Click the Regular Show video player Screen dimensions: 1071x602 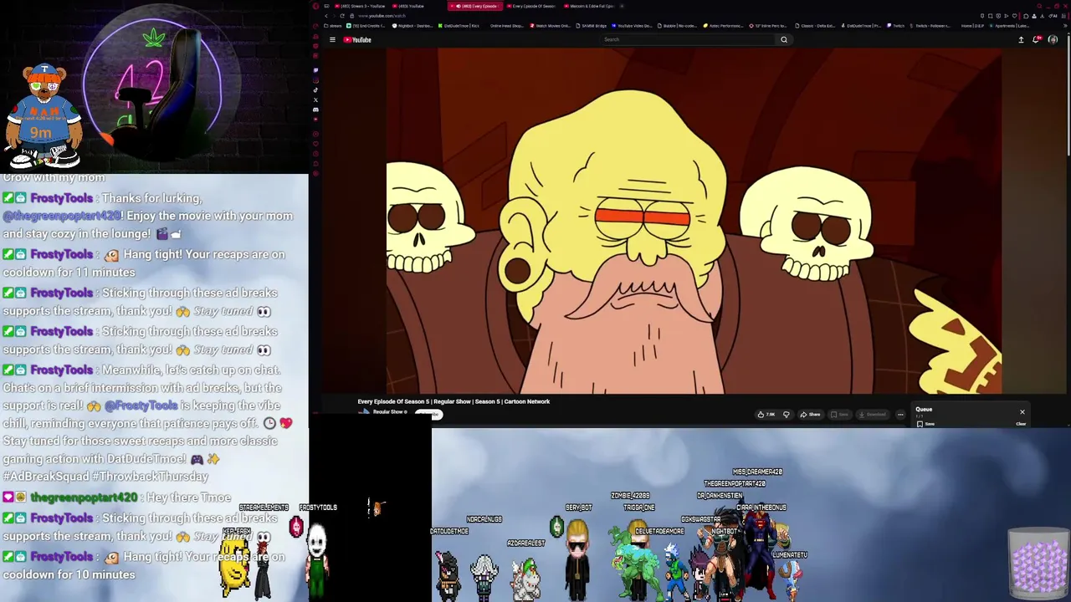click(694, 221)
